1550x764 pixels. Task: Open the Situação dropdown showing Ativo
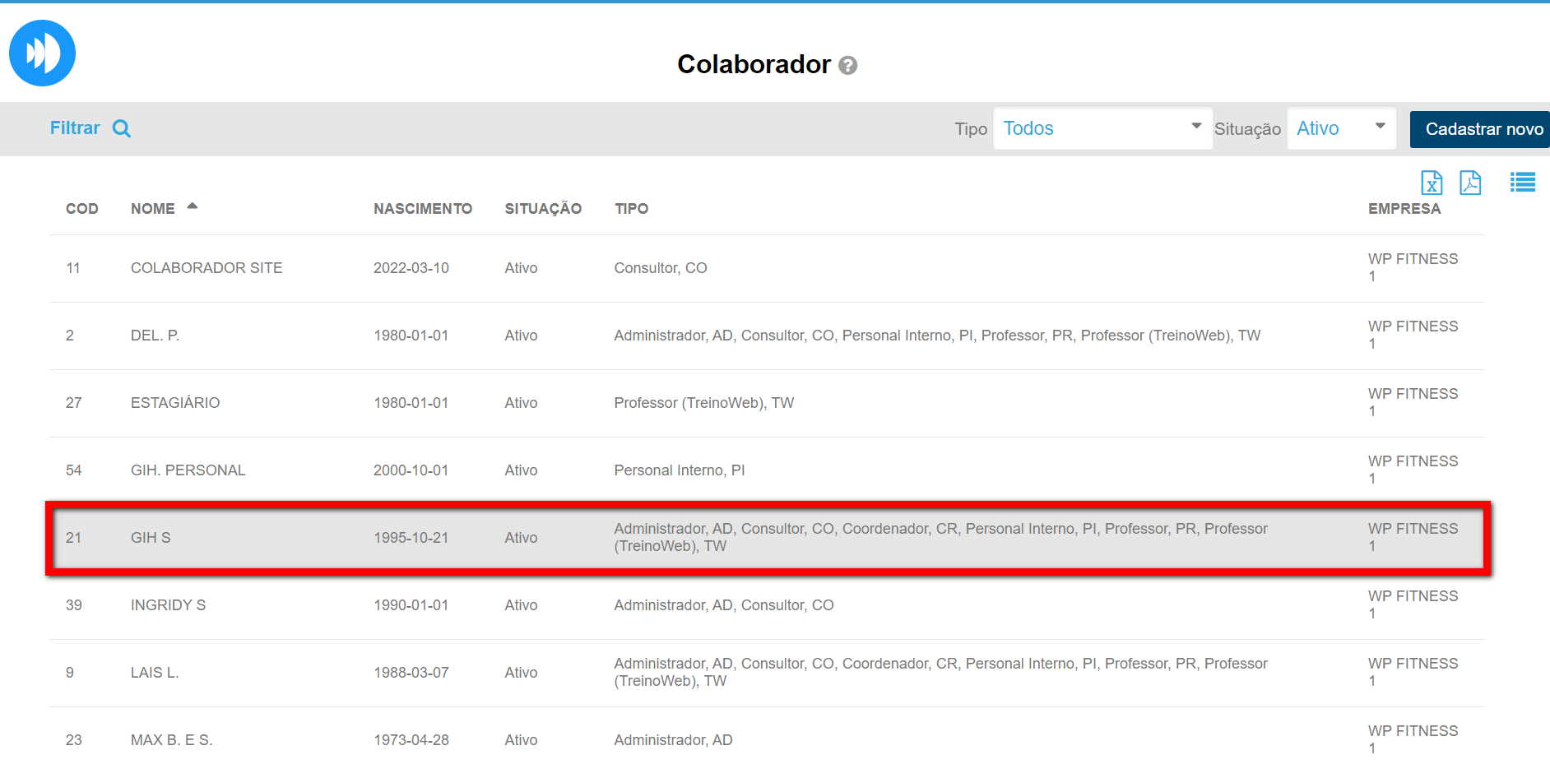[x=1340, y=128]
